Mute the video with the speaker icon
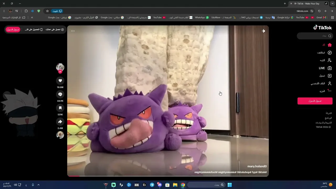The height and width of the screenshot is (189, 336). [264, 31]
